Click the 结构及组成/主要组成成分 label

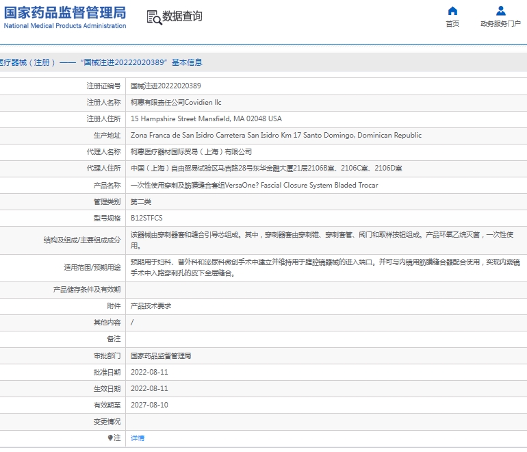(x=82, y=240)
